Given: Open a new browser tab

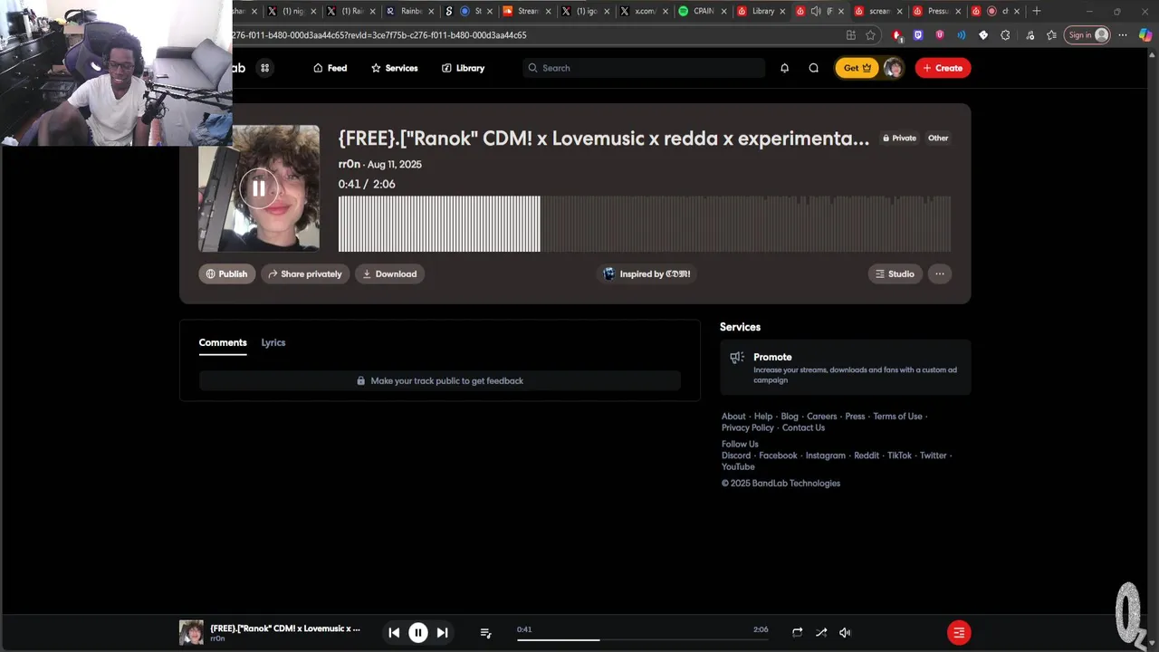Looking at the screenshot, I should pyautogui.click(x=1037, y=11).
